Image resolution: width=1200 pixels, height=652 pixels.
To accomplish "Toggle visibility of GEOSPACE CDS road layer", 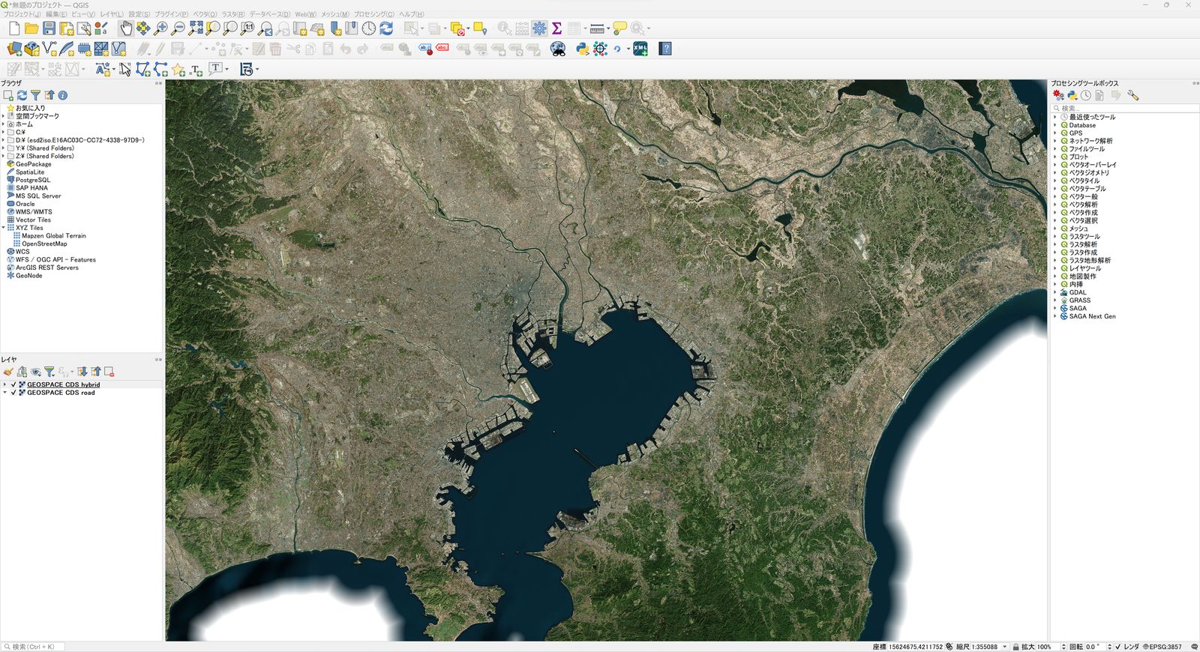I will (x=13, y=393).
